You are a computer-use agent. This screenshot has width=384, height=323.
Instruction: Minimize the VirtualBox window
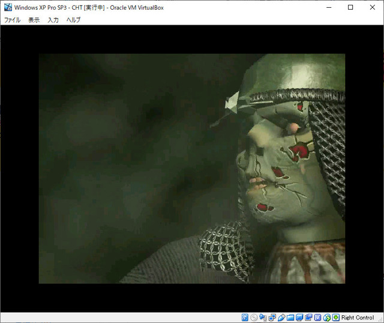coord(329,7)
